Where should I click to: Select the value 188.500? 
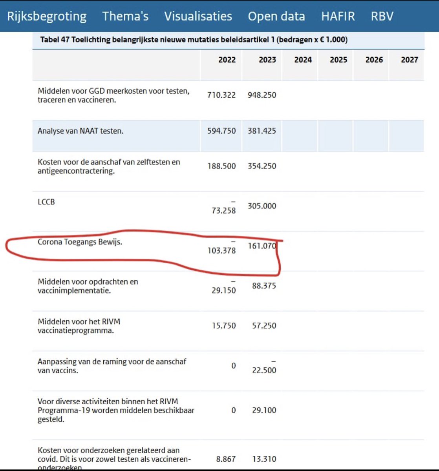pyautogui.click(x=221, y=166)
